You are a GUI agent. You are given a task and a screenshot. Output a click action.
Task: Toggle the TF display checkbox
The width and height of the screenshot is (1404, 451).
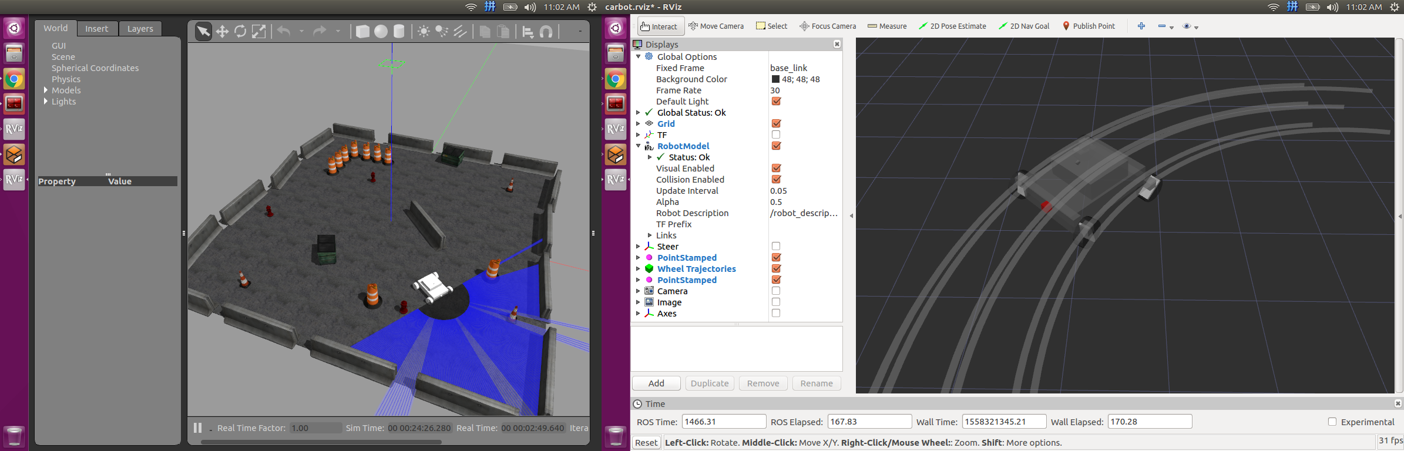[x=776, y=135]
